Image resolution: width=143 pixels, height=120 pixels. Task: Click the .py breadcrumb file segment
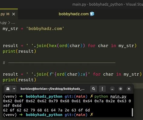(x=3, y=23)
